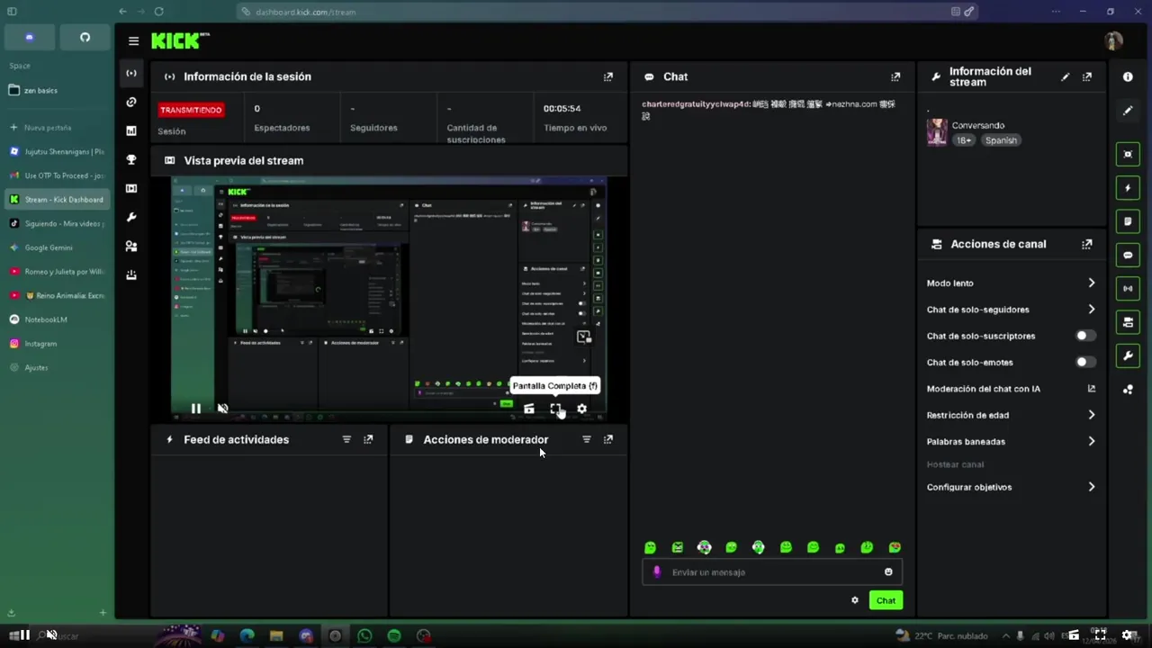Go back with the browser back arrow

tap(122, 12)
